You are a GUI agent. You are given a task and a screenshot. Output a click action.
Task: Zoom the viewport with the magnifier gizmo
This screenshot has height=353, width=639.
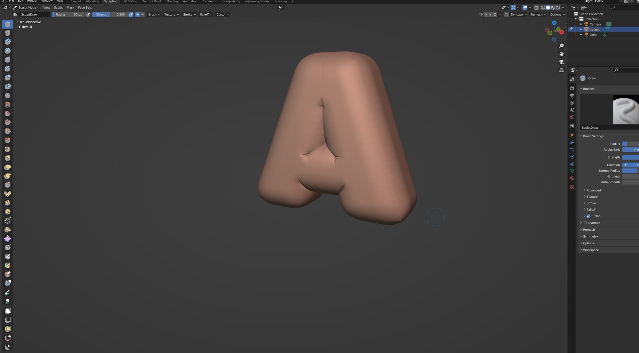click(x=561, y=46)
